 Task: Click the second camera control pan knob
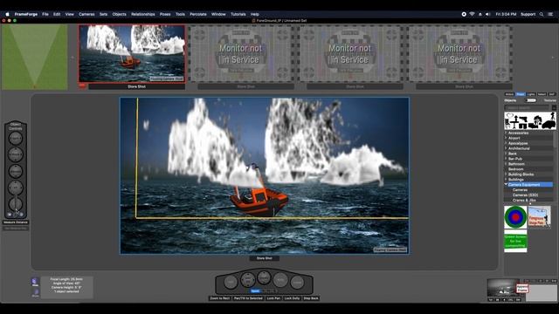coord(248,279)
